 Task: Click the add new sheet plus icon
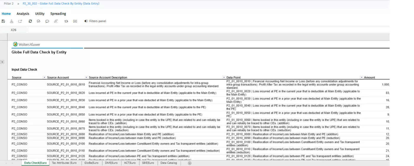[190, 163]
